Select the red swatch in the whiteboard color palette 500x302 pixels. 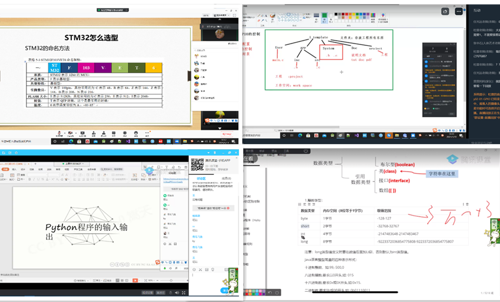point(347,14)
